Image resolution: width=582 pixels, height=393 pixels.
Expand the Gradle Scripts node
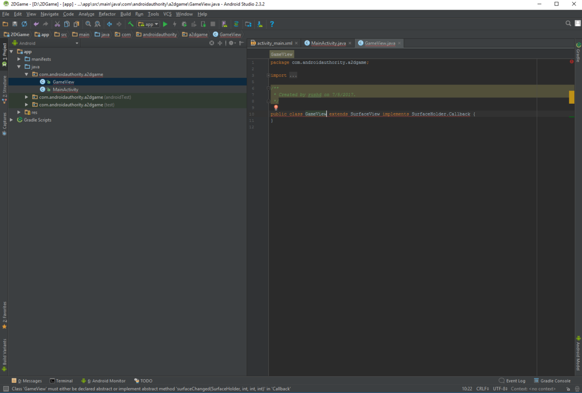click(11, 120)
